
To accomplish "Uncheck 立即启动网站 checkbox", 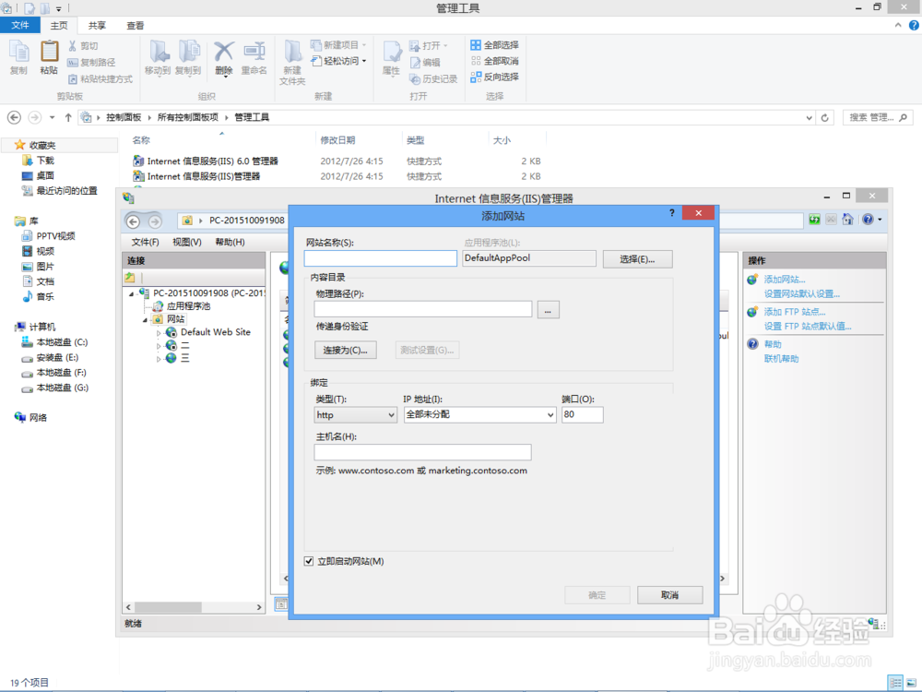I will (x=308, y=561).
